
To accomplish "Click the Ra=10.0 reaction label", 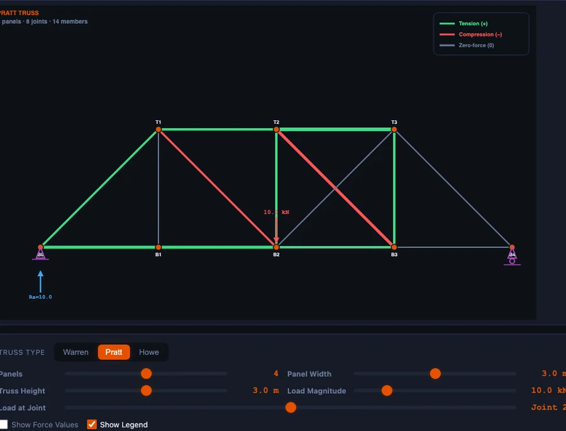I will [x=40, y=297].
